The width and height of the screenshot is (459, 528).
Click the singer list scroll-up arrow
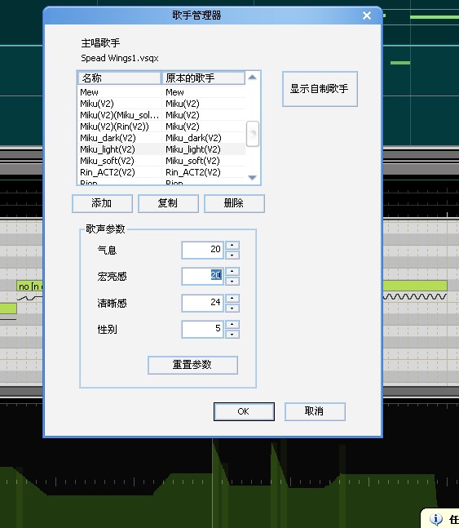(252, 78)
